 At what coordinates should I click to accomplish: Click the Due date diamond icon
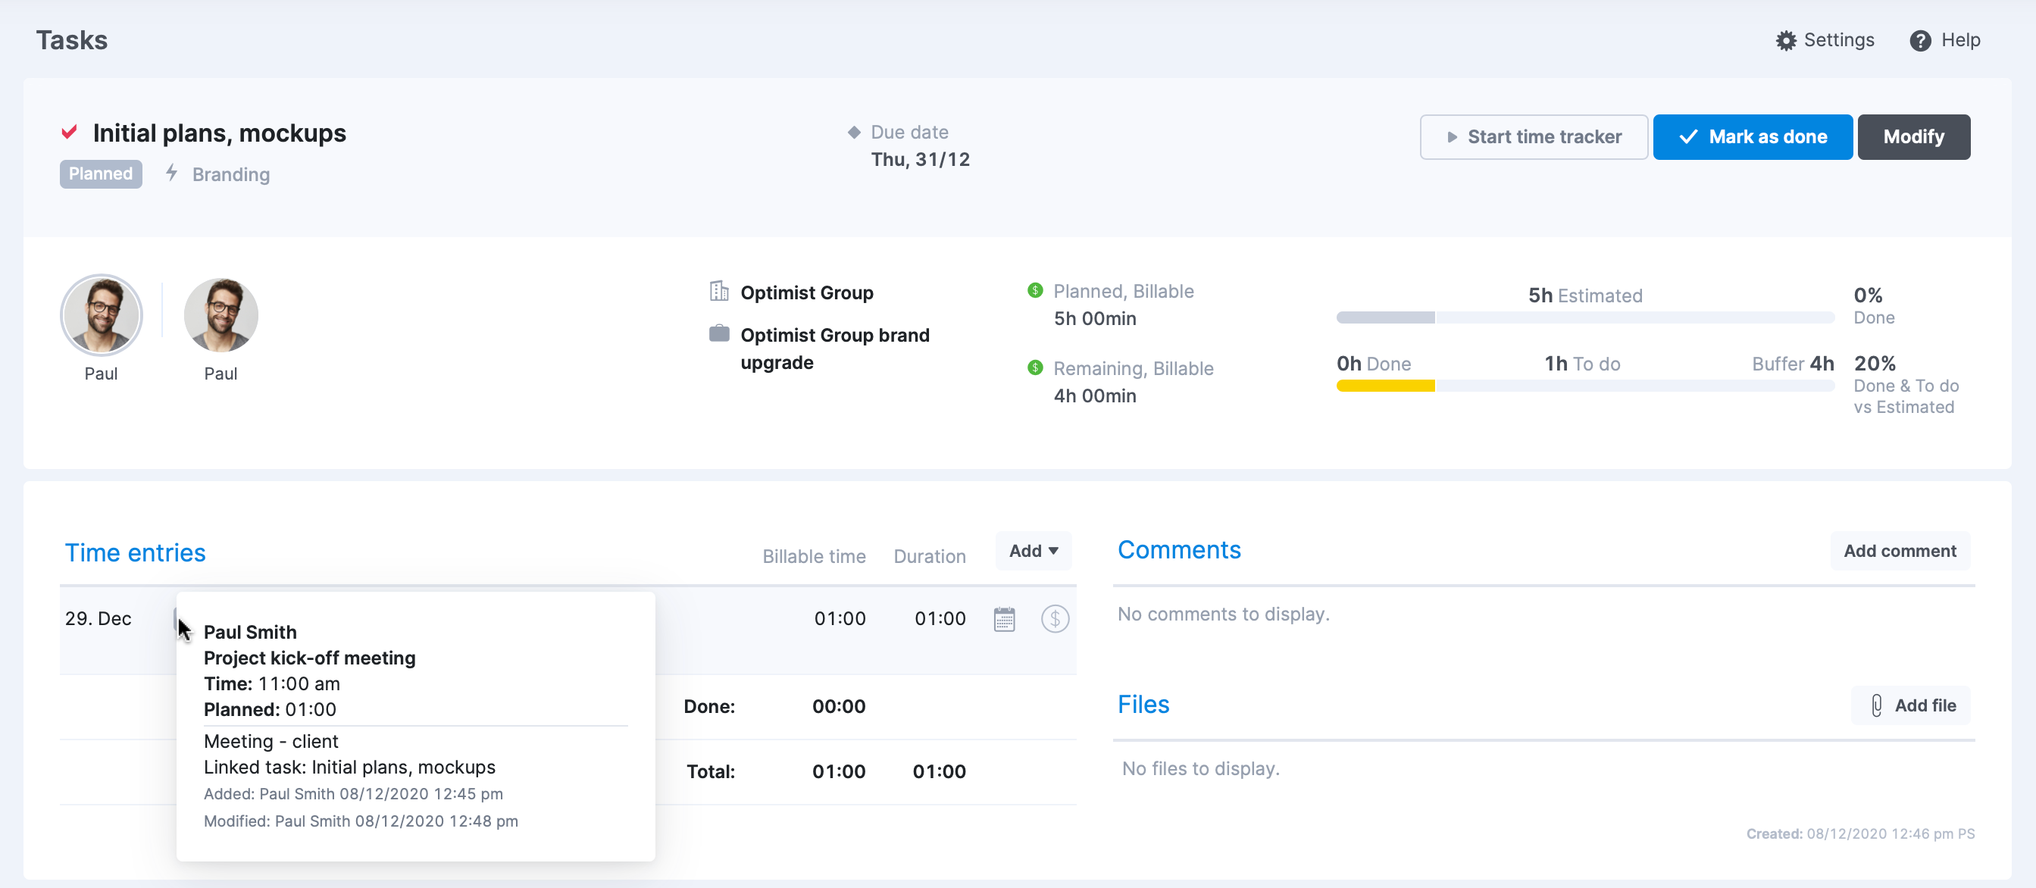[854, 132]
